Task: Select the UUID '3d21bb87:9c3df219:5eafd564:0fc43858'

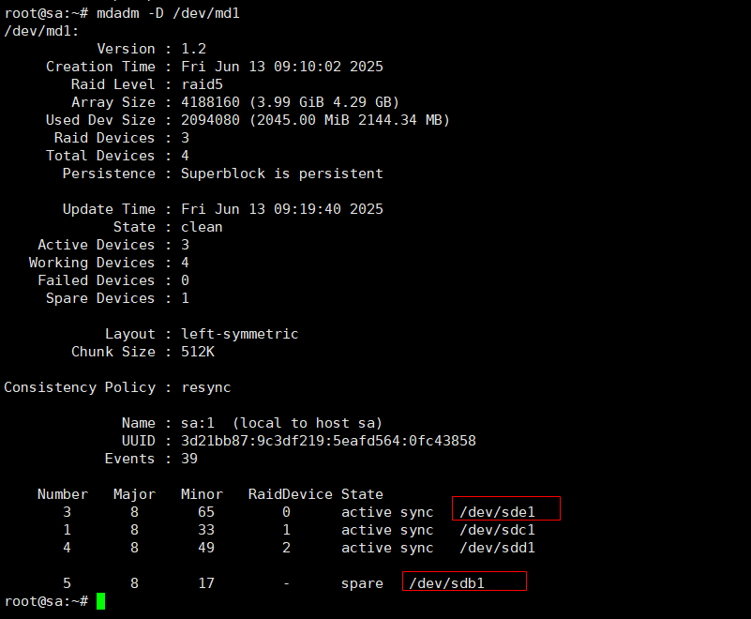Action: tap(328, 441)
